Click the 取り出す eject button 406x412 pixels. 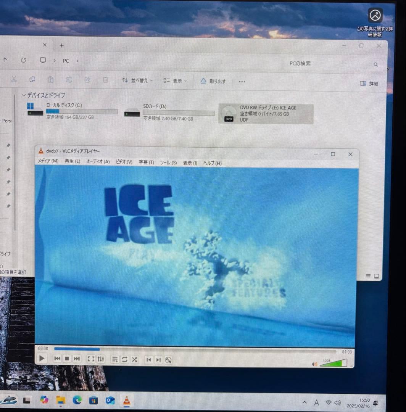[213, 81]
